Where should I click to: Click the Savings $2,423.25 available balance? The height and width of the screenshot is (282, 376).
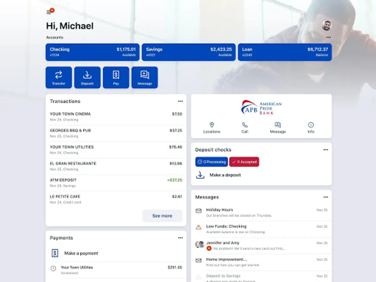221,52
